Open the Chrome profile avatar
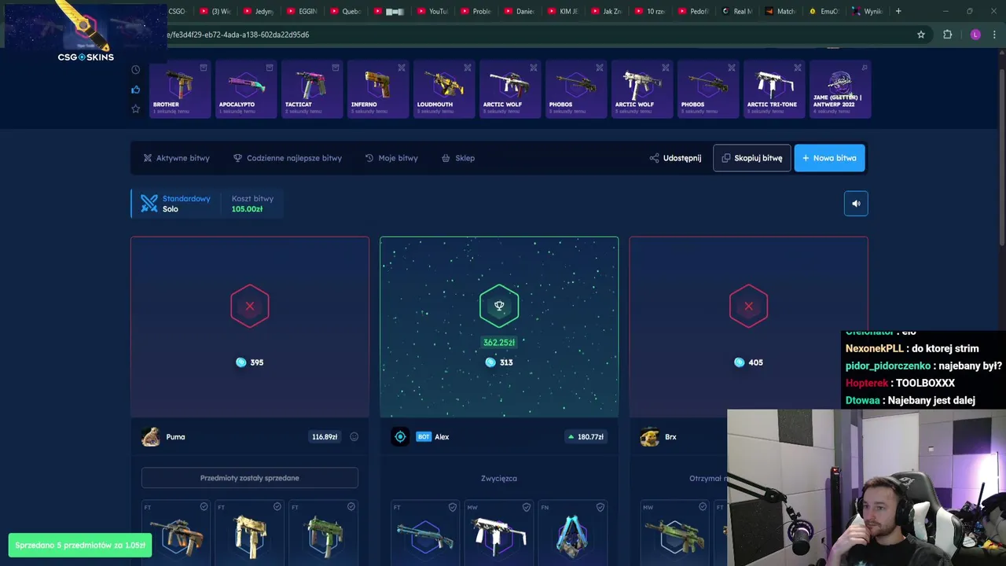 (975, 35)
